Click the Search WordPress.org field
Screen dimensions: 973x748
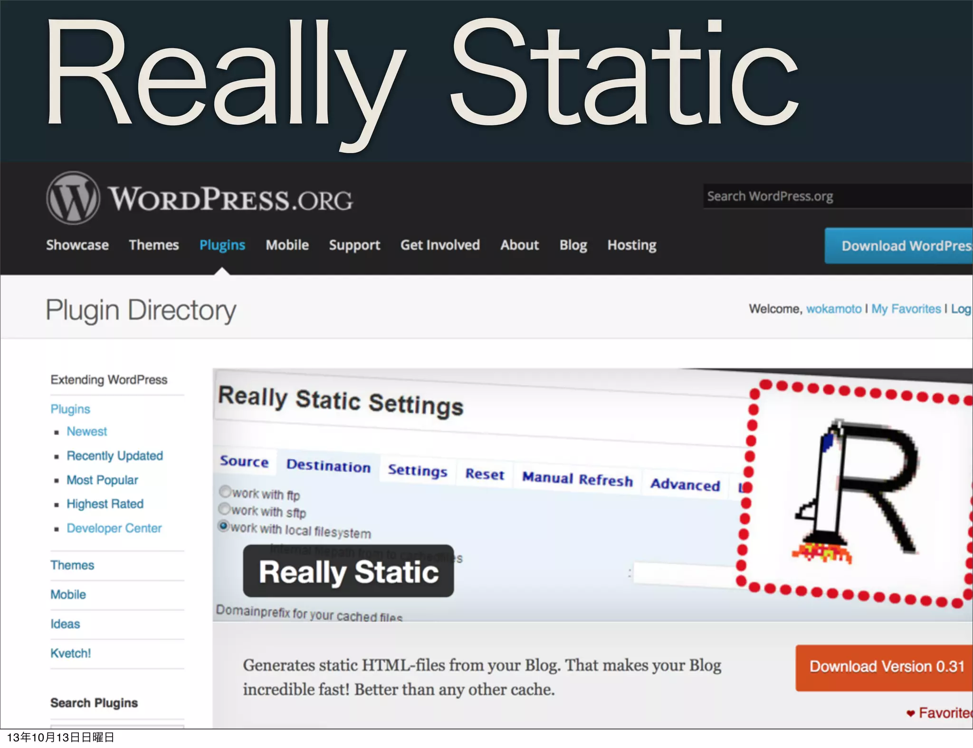tap(838, 196)
